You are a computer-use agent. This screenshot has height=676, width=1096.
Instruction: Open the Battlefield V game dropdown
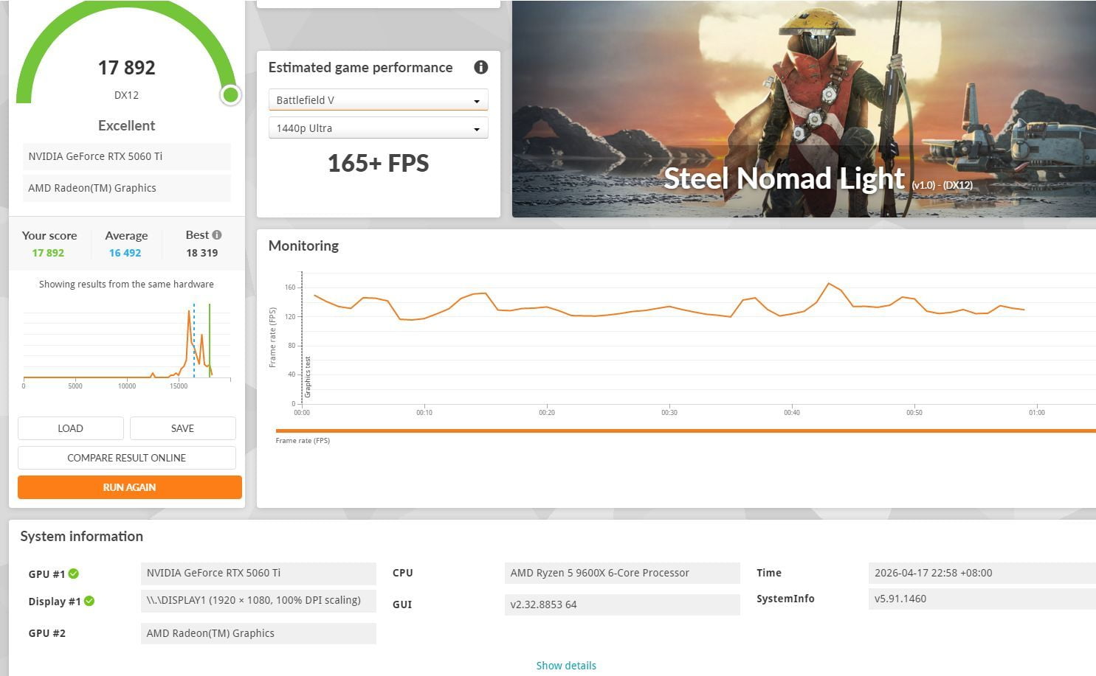[x=378, y=100]
